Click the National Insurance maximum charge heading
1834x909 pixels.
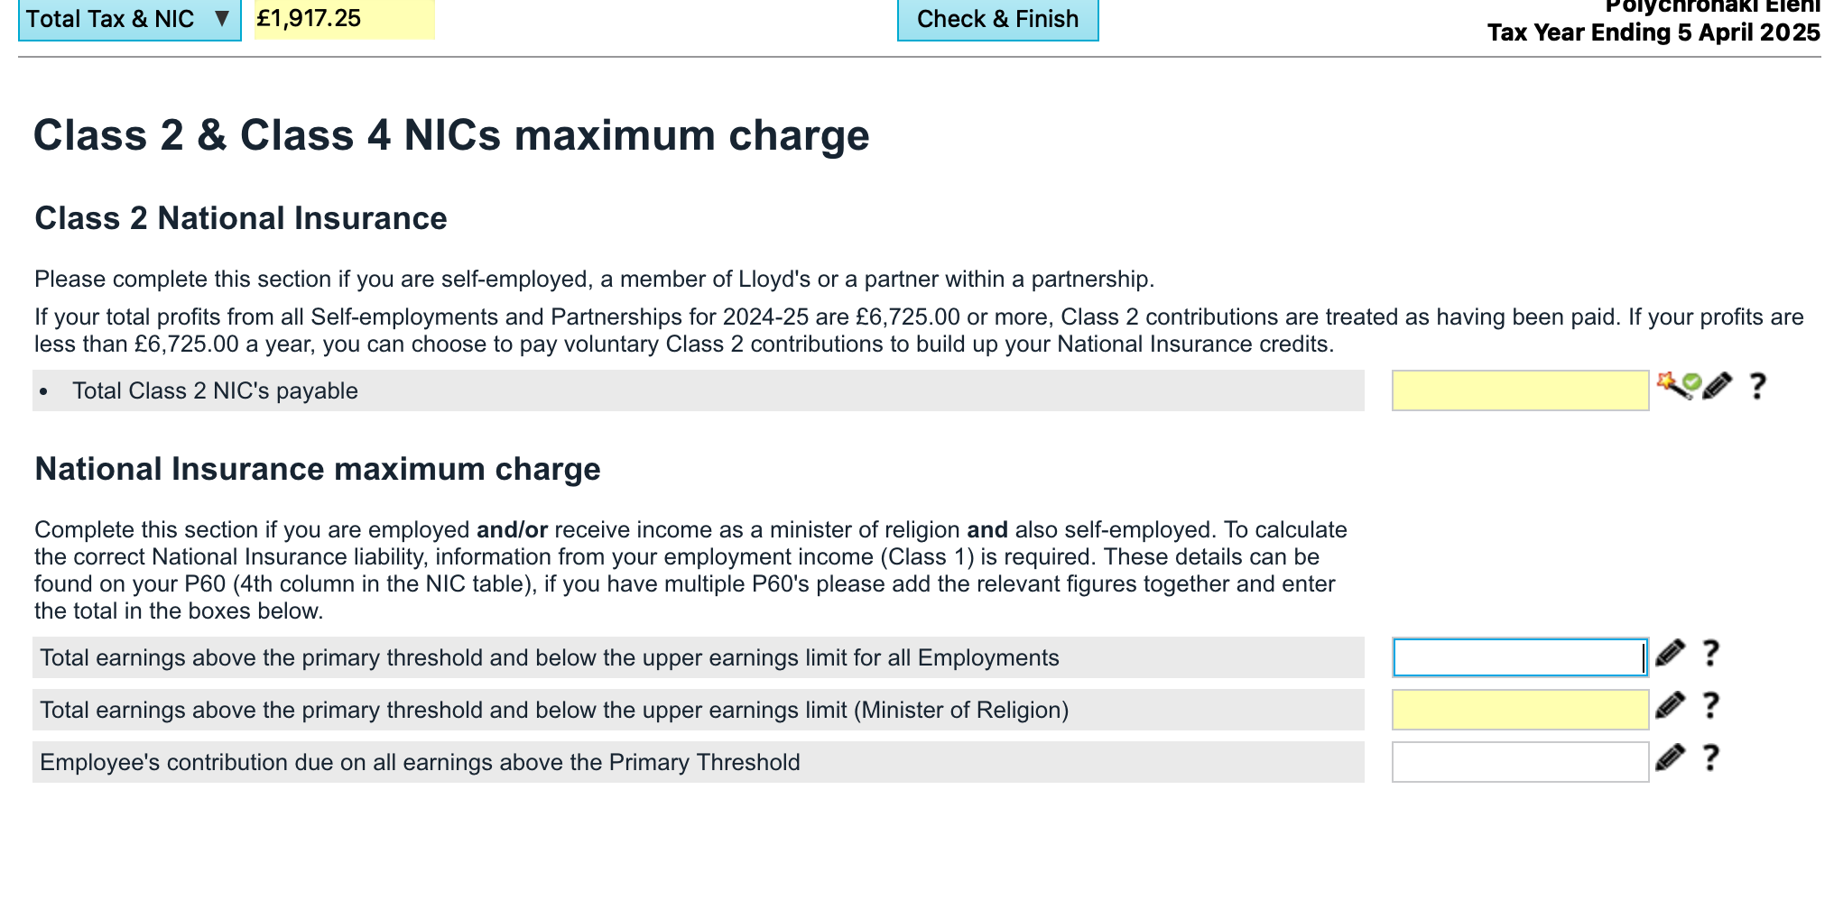318,469
